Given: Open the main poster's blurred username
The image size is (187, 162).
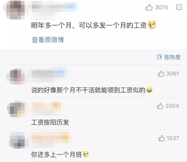Looking at the screenshot, I should point(54,6).
